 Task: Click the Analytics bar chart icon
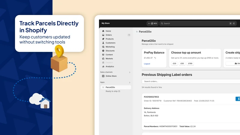(x=103, y=66)
